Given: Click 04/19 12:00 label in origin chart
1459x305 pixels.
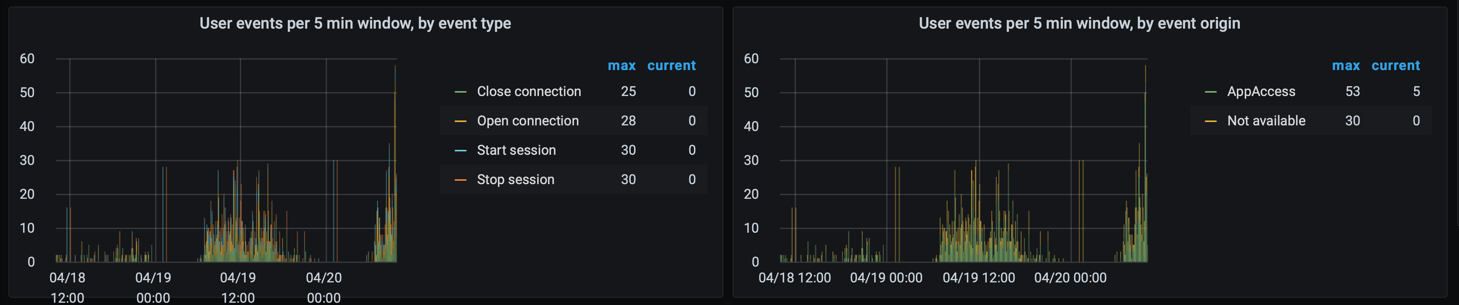Looking at the screenshot, I should click(979, 278).
